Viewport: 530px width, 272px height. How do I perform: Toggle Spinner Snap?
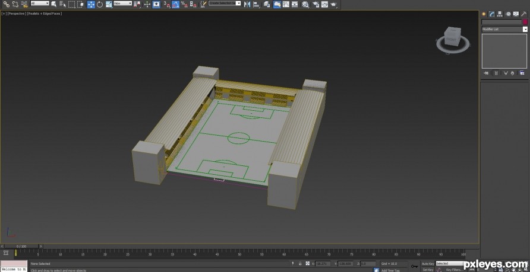(193, 4)
